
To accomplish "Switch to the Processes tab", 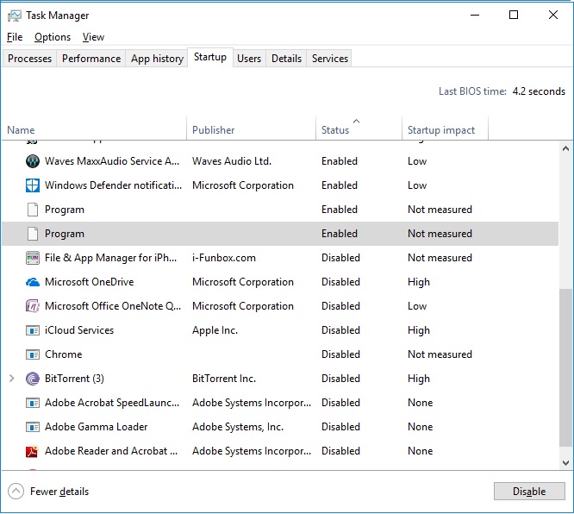I will pyautogui.click(x=29, y=59).
